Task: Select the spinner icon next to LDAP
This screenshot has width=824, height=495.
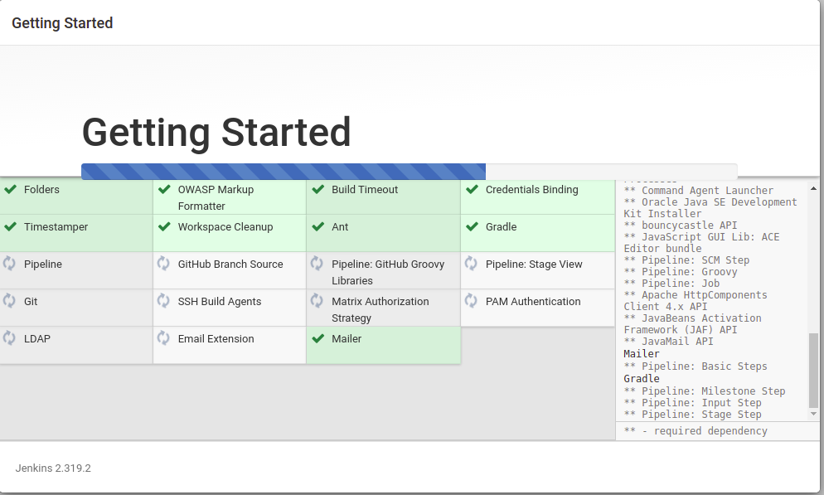Action: 11,338
